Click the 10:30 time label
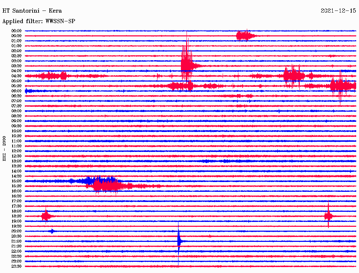This screenshot has height=273, width=359. pyautogui.click(x=16, y=136)
